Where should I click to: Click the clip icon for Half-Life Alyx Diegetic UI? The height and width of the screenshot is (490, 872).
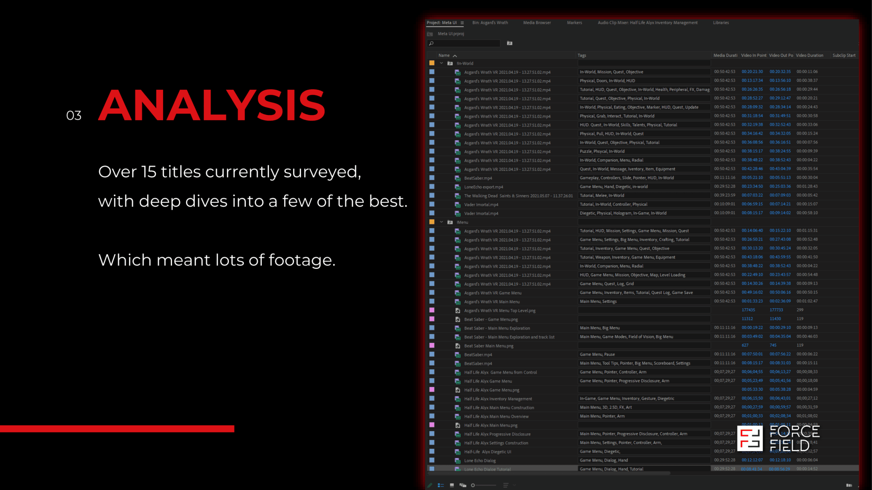(457, 452)
